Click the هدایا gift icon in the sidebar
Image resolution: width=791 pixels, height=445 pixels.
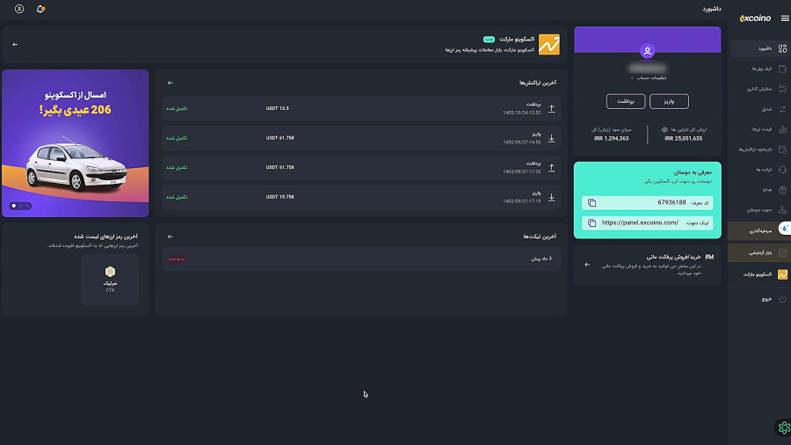point(782,190)
